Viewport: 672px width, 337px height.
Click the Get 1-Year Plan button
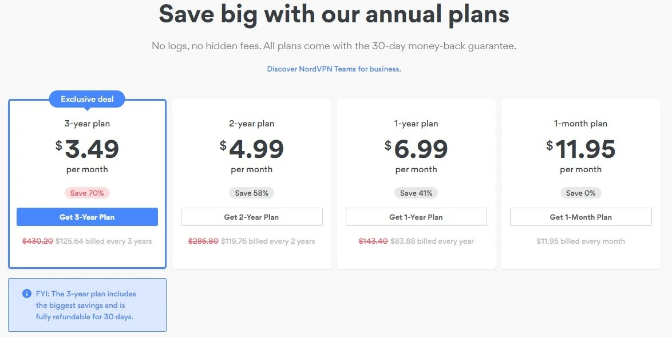coord(416,217)
